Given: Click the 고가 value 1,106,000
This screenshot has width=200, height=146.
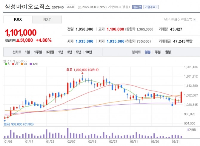Looking at the screenshot, I should (115, 29).
